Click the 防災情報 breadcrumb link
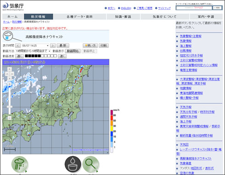The height and width of the screenshot is (175, 225). [17, 22]
